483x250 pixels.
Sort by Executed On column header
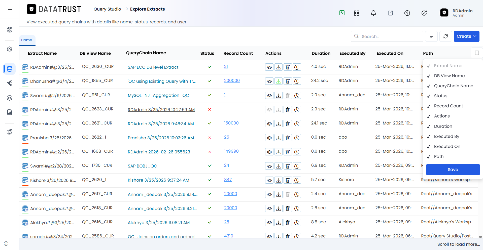(x=390, y=53)
